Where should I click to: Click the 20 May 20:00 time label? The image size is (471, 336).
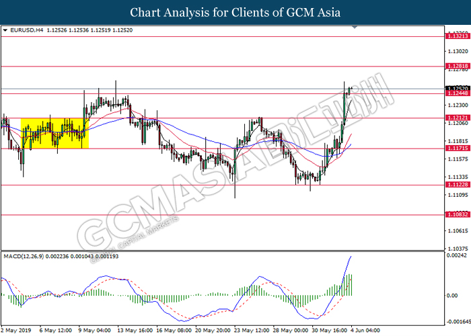(213, 331)
